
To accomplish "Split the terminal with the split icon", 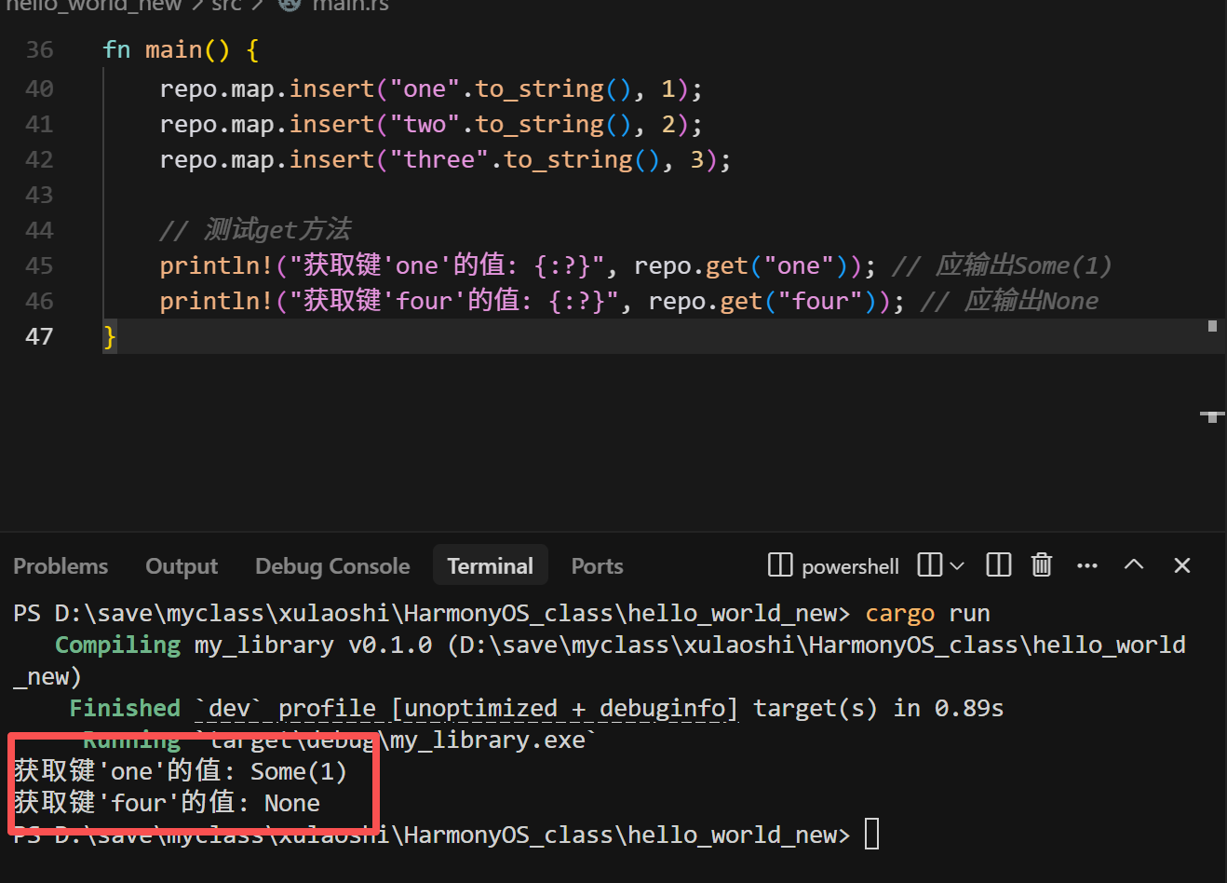I will 999,564.
